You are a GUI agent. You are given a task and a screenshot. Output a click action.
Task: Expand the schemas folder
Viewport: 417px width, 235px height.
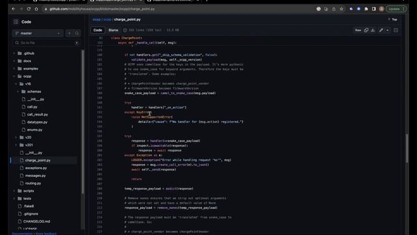point(18,91)
